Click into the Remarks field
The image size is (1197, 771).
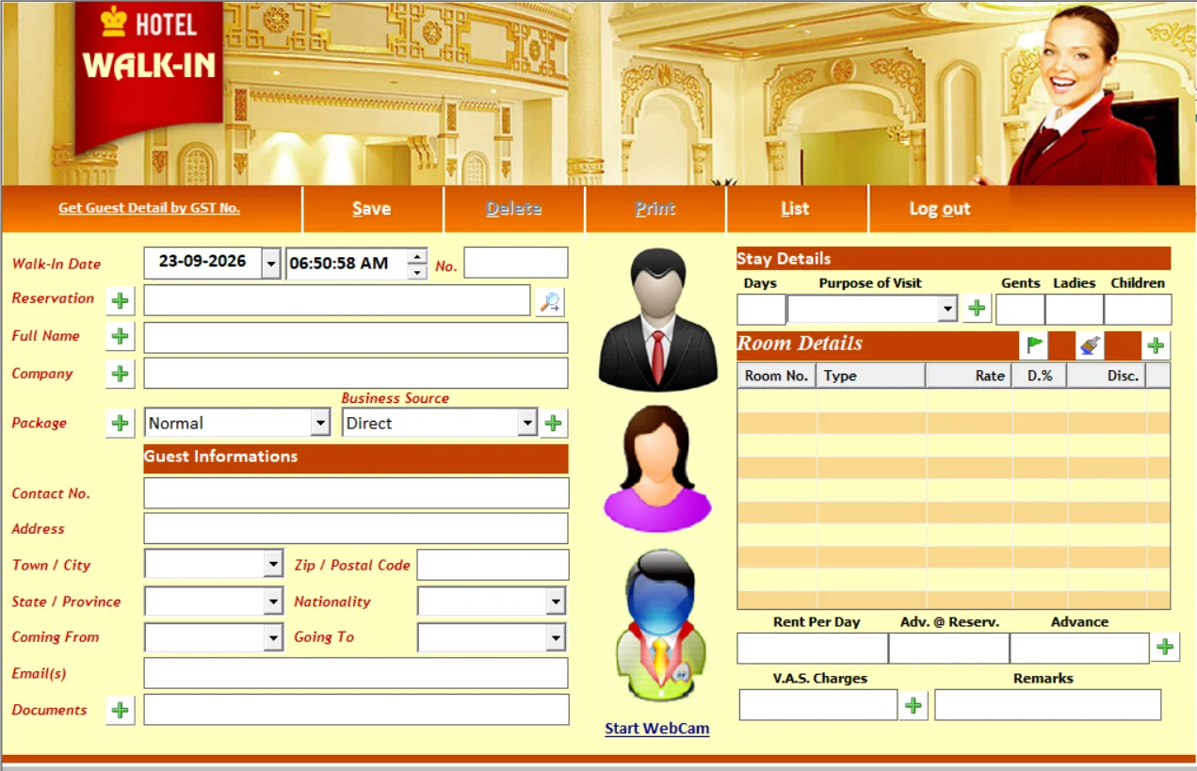click(x=1047, y=705)
